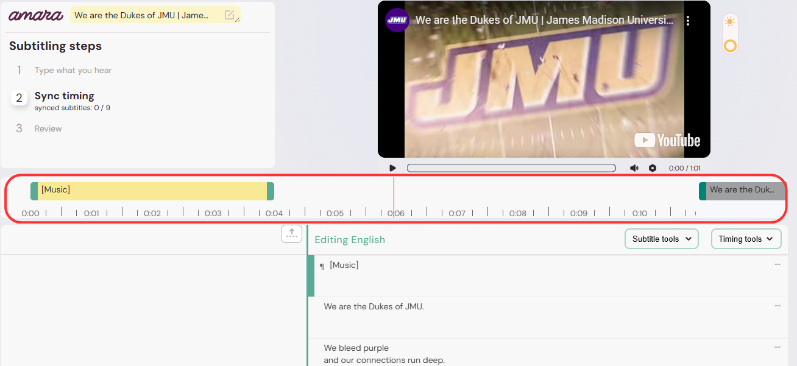Click the paragraph mark beside [Music]

coord(322,267)
